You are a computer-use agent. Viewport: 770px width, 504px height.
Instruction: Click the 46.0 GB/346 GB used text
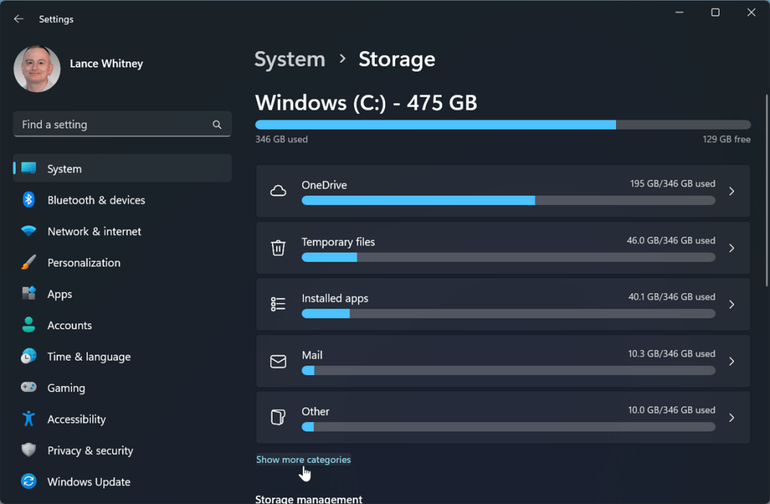pyautogui.click(x=671, y=240)
